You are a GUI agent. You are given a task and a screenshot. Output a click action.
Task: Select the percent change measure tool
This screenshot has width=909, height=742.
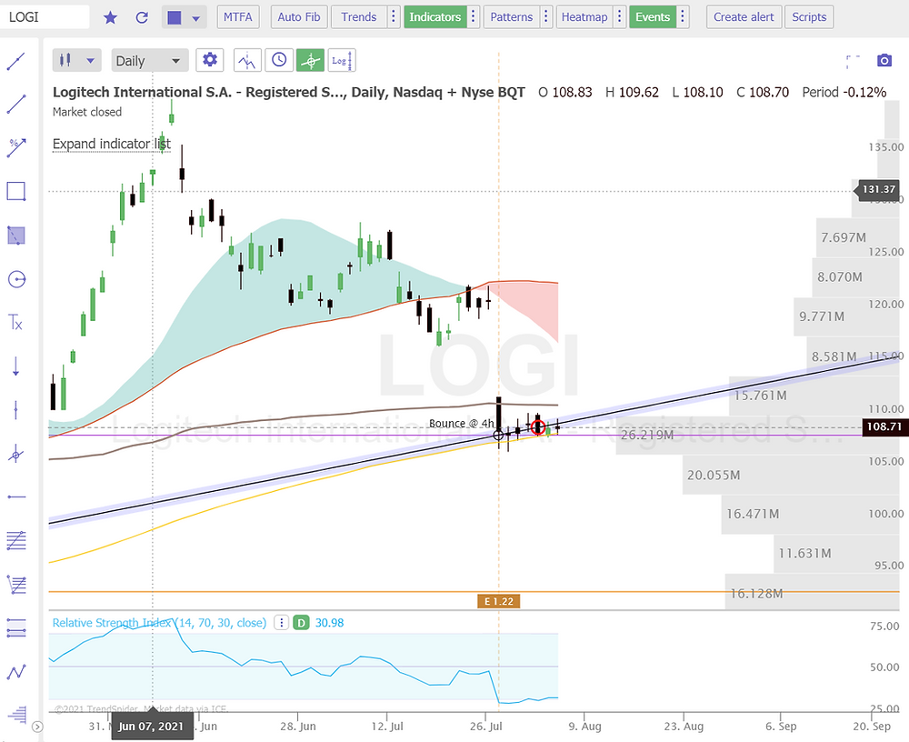(x=16, y=148)
